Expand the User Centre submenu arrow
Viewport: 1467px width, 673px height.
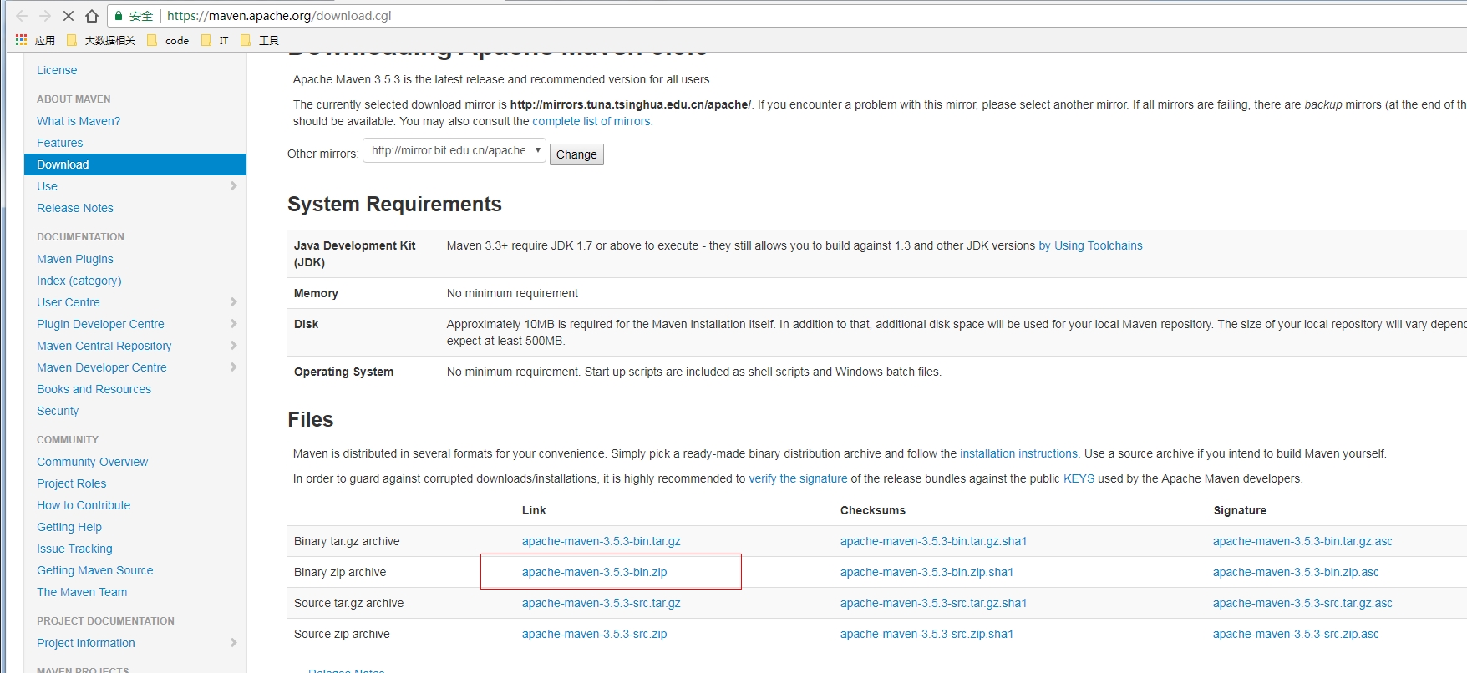(233, 302)
